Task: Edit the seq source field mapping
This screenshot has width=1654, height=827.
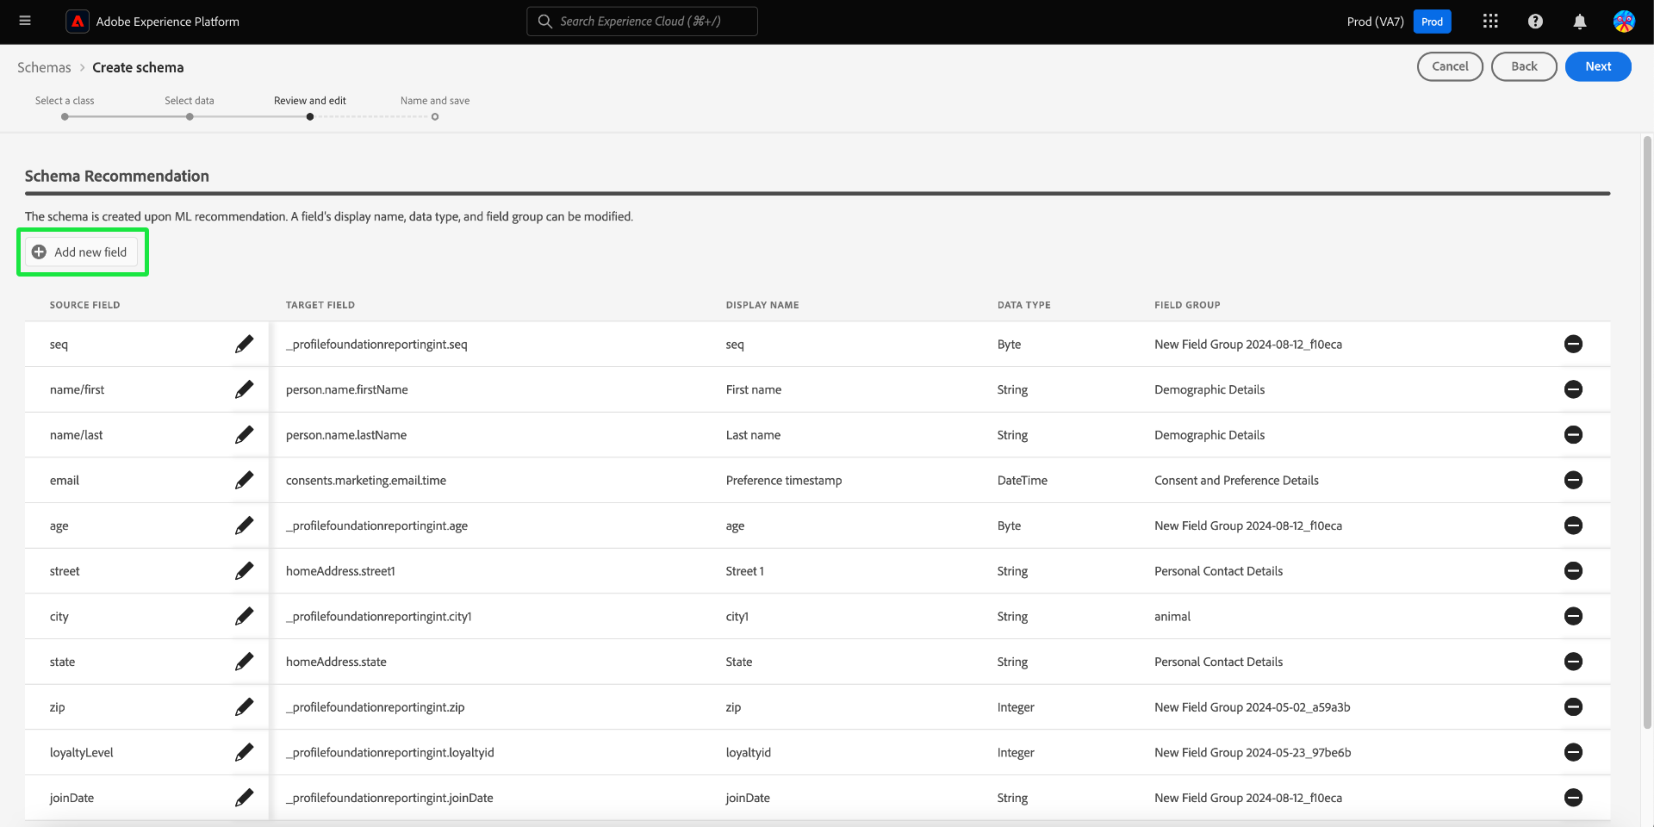Action: 245,345
